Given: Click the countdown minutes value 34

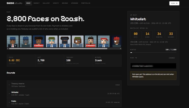Looking at the screenshot, I should [x=159, y=34].
